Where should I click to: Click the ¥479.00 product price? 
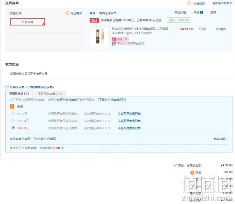pyautogui.click(x=187, y=29)
